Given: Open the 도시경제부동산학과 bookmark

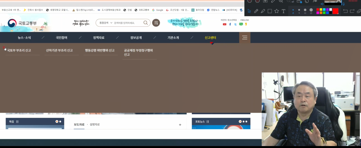Looking at the screenshot, I should (109, 10).
